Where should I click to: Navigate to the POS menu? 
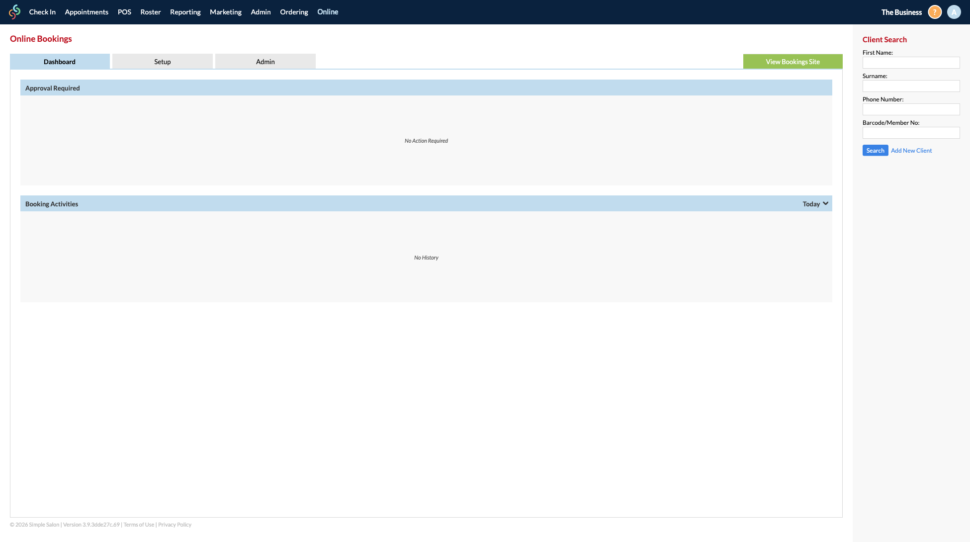point(124,11)
